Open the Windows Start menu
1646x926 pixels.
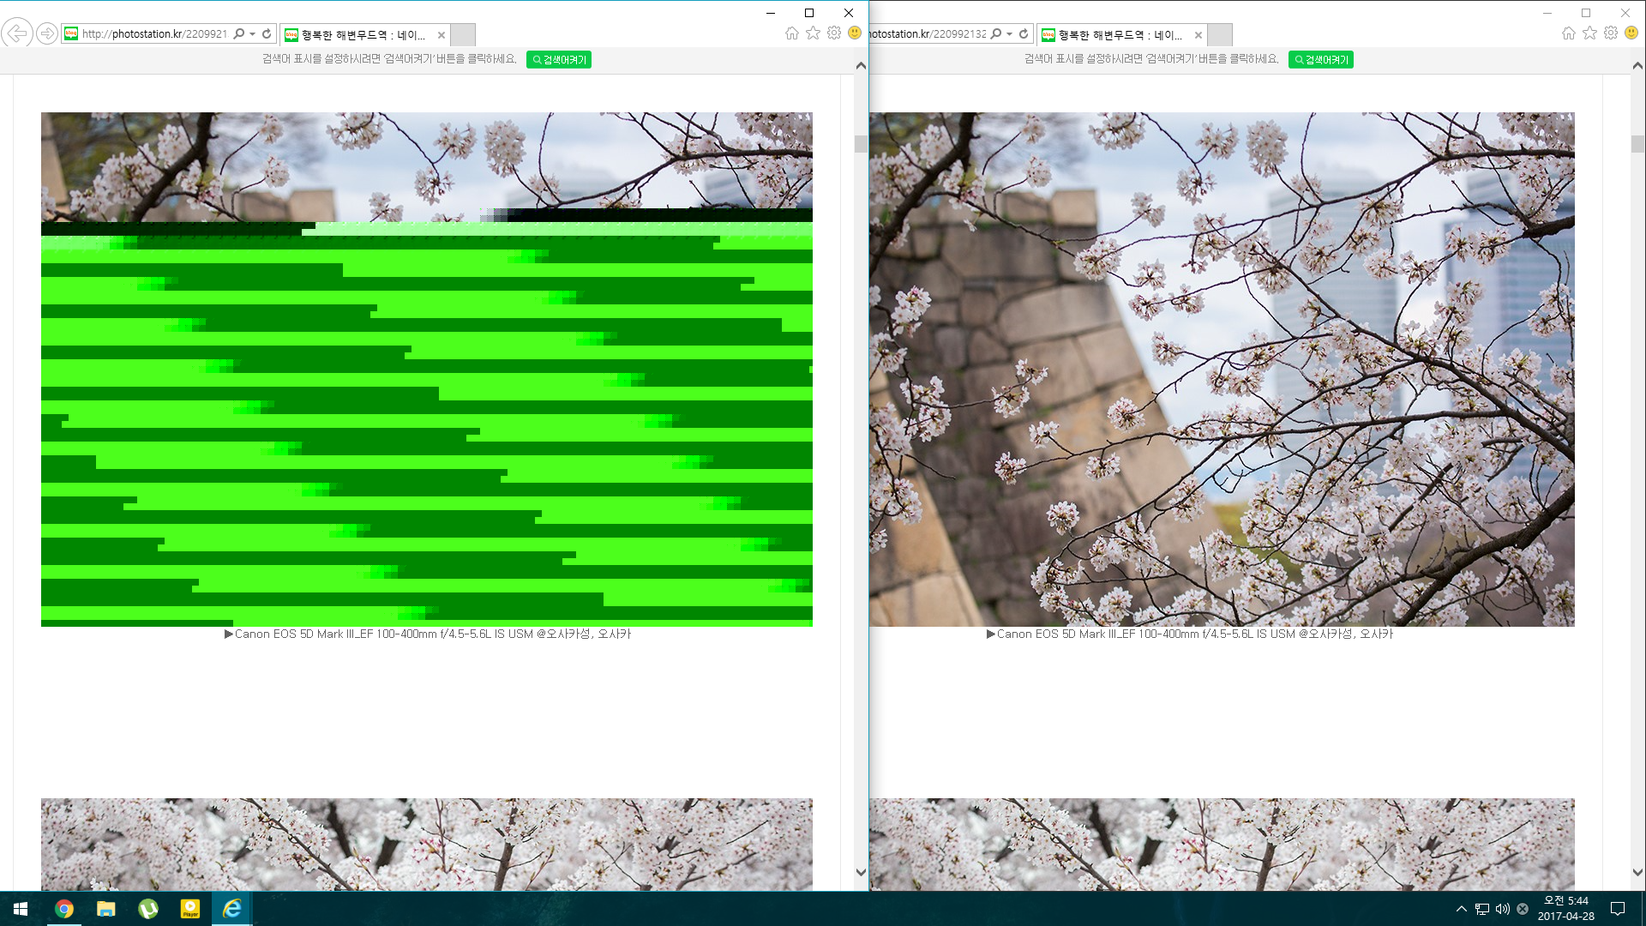point(21,909)
